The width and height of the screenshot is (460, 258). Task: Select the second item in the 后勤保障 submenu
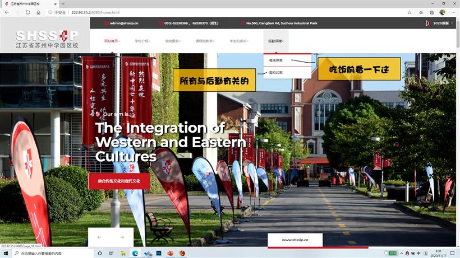287,73
